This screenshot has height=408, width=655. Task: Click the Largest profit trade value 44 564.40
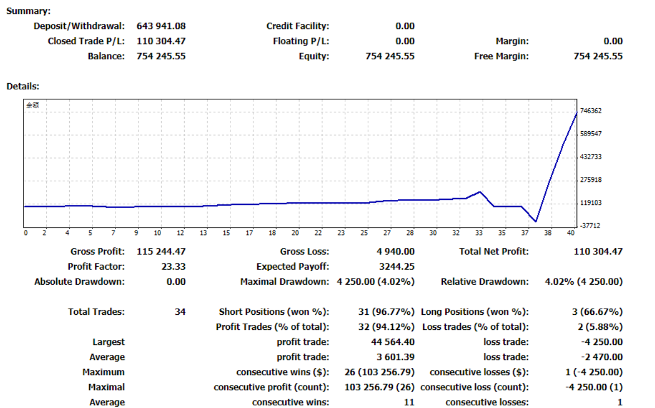click(393, 342)
